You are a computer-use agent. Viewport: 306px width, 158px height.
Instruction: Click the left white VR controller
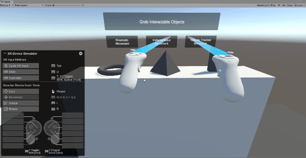click(x=132, y=71)
